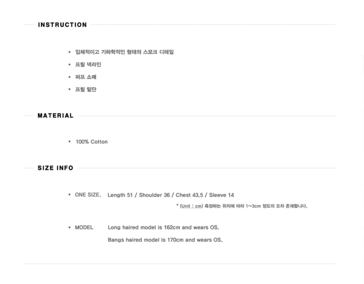Click the underlined '(Unit : cm)' text
This screenshot has width=364, height=284.
pos(191,206)
